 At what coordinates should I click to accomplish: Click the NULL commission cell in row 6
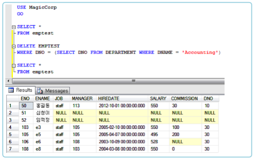click(186, 142)
